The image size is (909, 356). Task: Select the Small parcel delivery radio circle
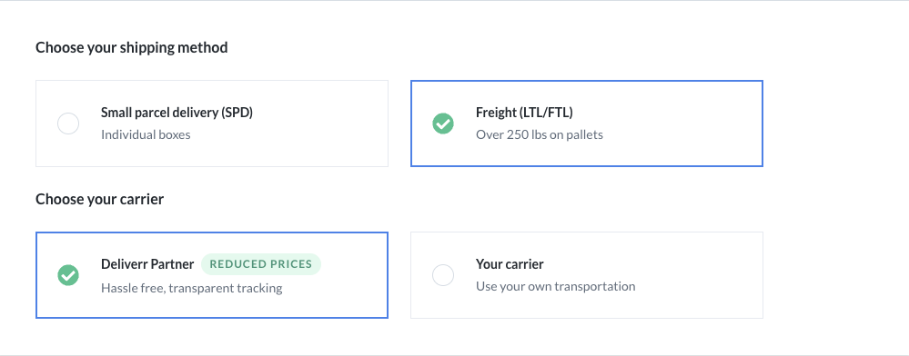coord(68,124)
